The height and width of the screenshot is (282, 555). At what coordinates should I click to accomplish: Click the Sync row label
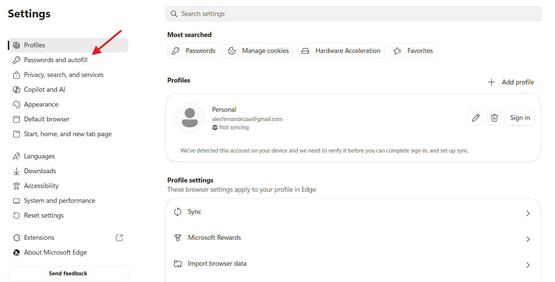point(195,212)
